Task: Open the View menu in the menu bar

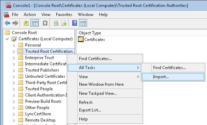Action: click(x=46, y=15)
